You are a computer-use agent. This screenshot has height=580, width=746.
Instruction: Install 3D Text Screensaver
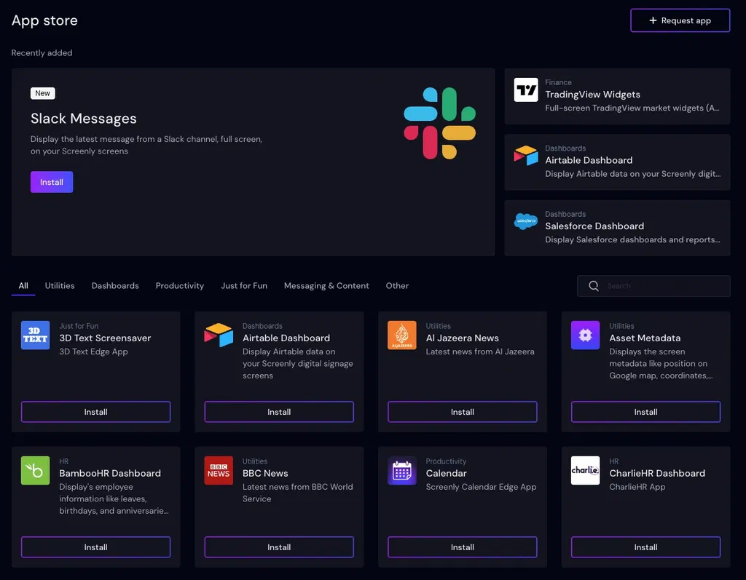click(95, 412)
